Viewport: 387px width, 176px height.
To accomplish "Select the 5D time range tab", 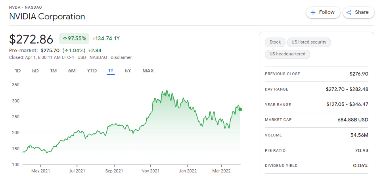I will point(35,71).
